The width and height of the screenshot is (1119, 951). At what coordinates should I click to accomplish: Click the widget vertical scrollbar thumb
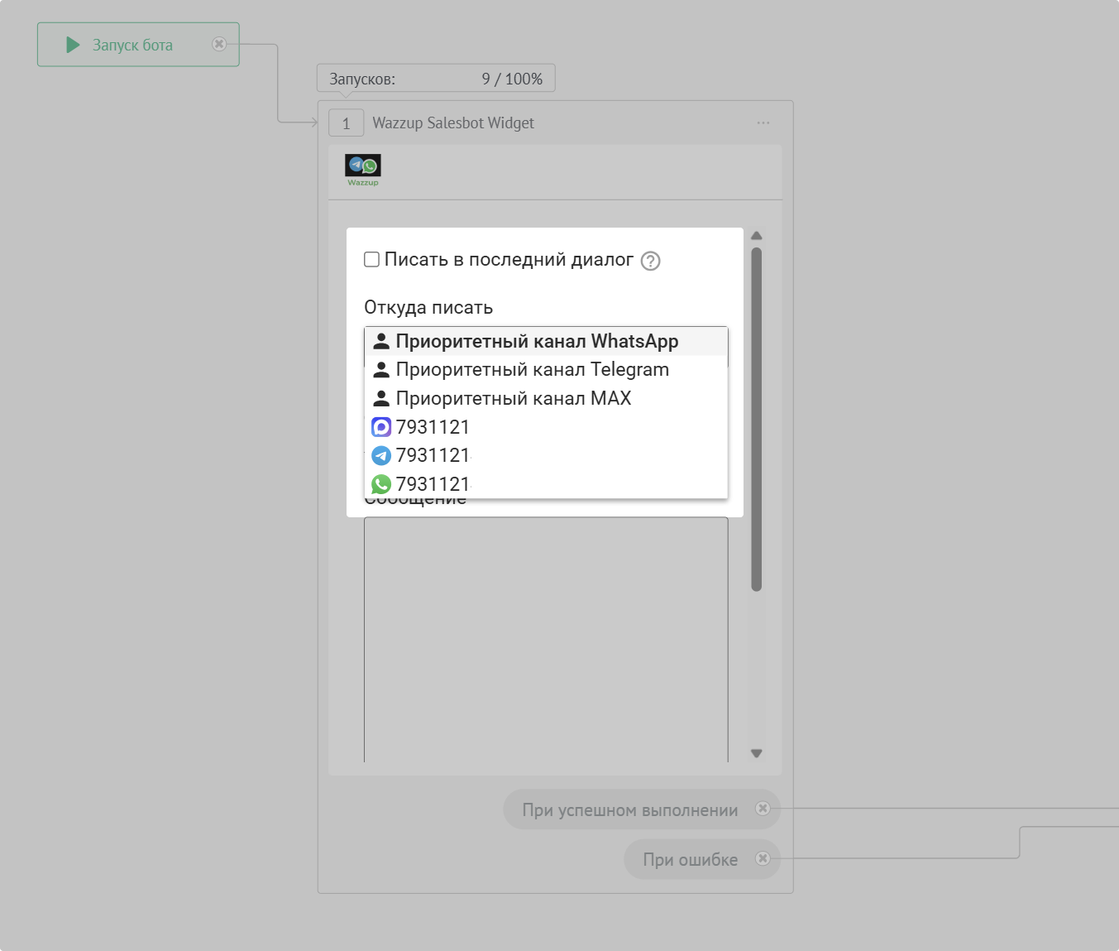[756, 420]
